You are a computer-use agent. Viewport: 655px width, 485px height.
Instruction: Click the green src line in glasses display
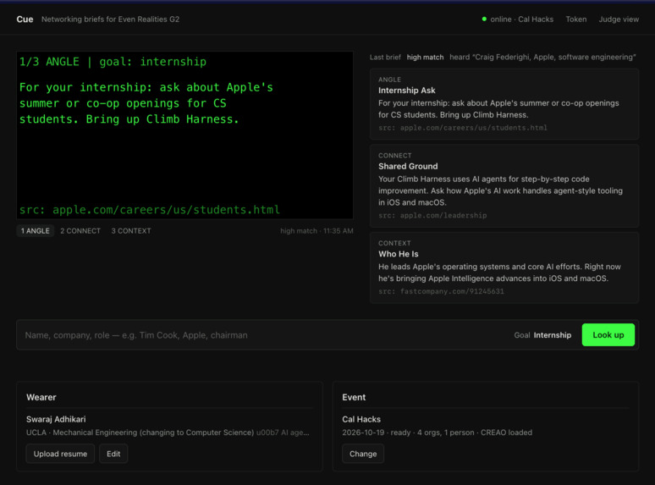pyautogui.click(x=150, y=210)
